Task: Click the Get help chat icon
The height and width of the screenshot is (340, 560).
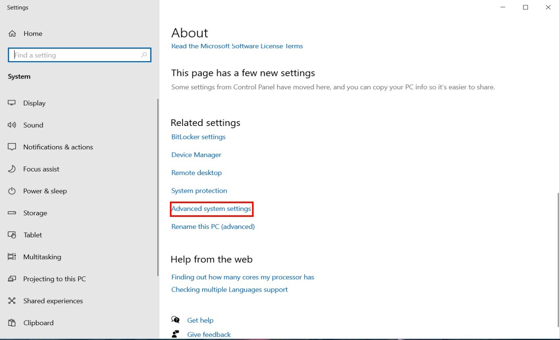Action: coord(176,320)
